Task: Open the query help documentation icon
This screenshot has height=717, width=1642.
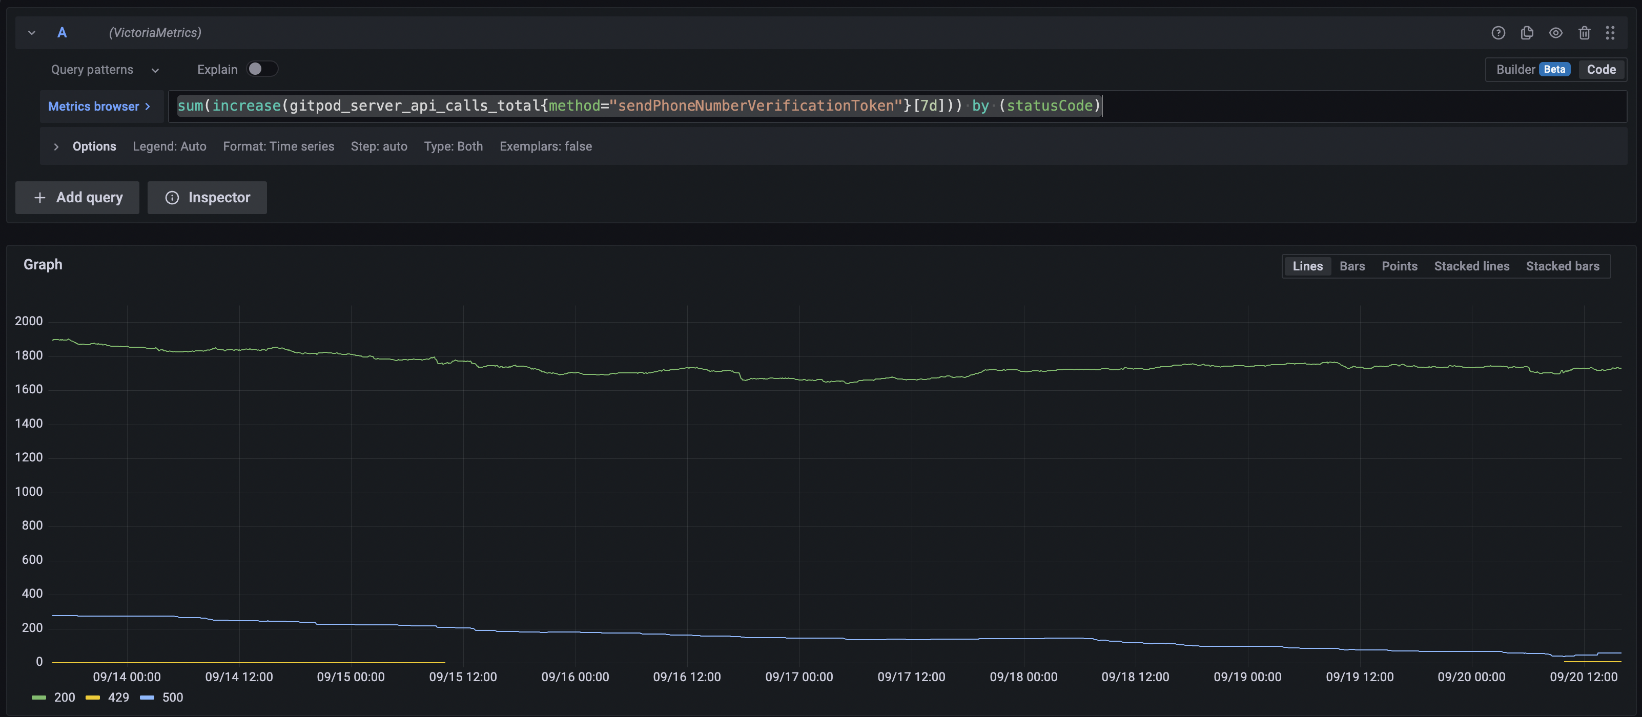Action: click(1499, 32)
